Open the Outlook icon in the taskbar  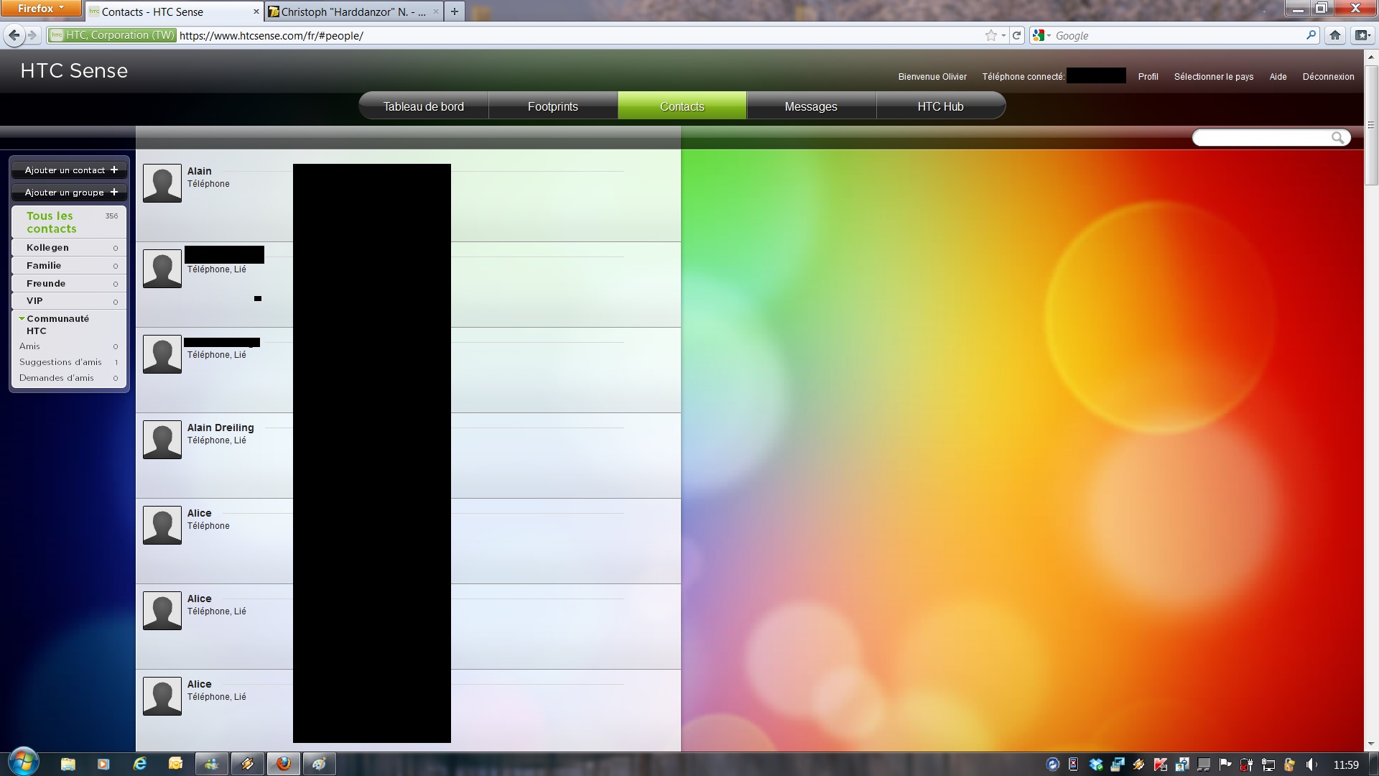point(175,764)
